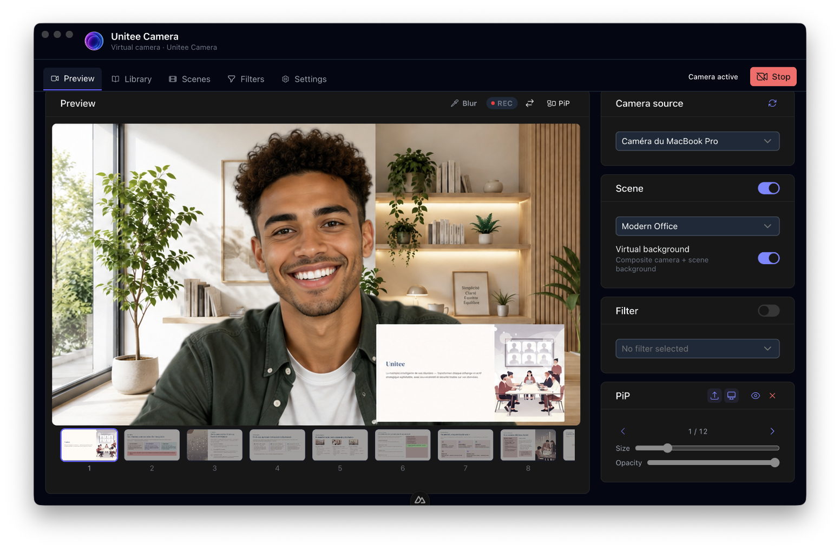
Task: Click the Stop camera button
Action: tap(773, 77)
